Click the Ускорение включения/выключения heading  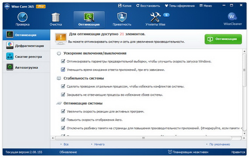point(95,53)
